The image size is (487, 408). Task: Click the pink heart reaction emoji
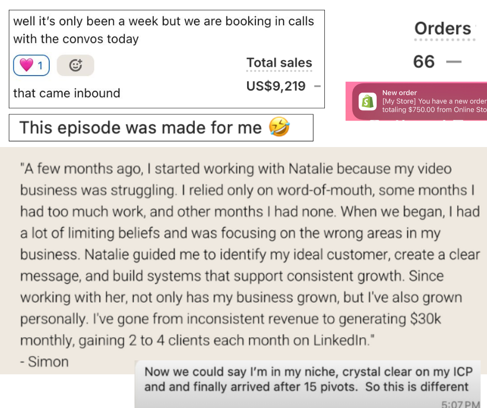point(26,66)
